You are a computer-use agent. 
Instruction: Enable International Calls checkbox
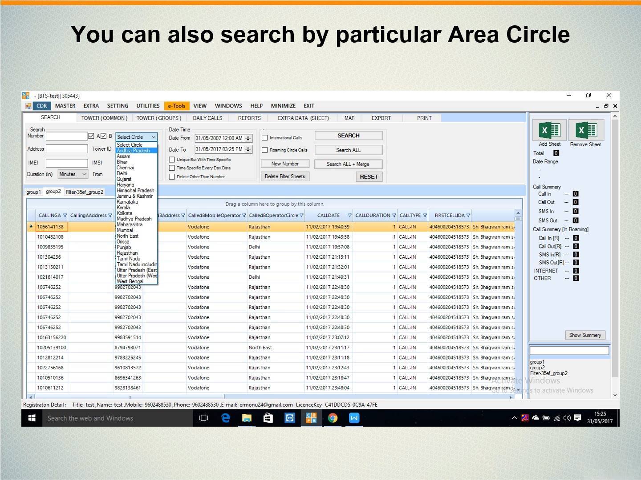pos(264,138)
